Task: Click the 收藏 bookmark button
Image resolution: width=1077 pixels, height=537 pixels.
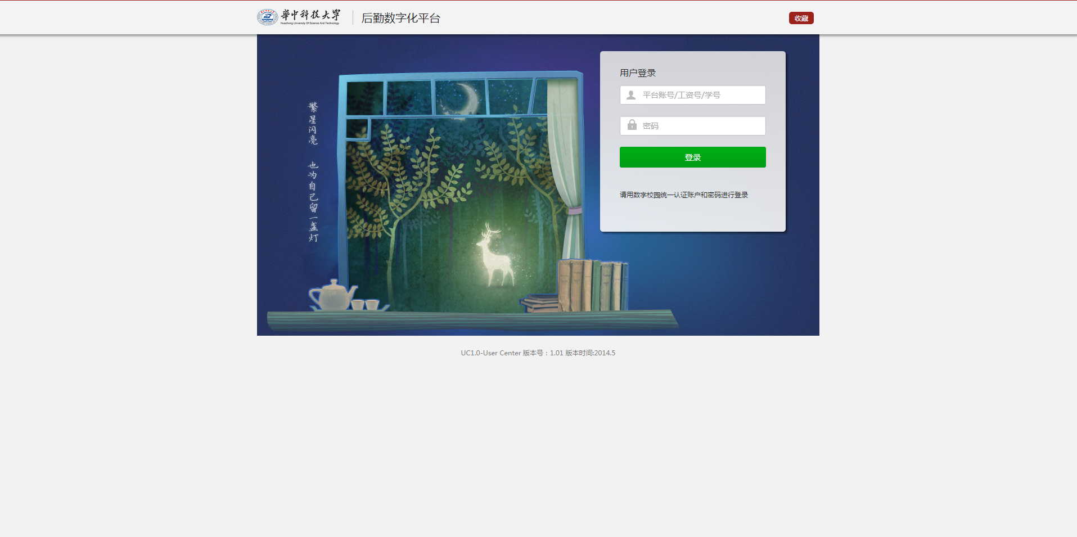Action: (801, 18)
